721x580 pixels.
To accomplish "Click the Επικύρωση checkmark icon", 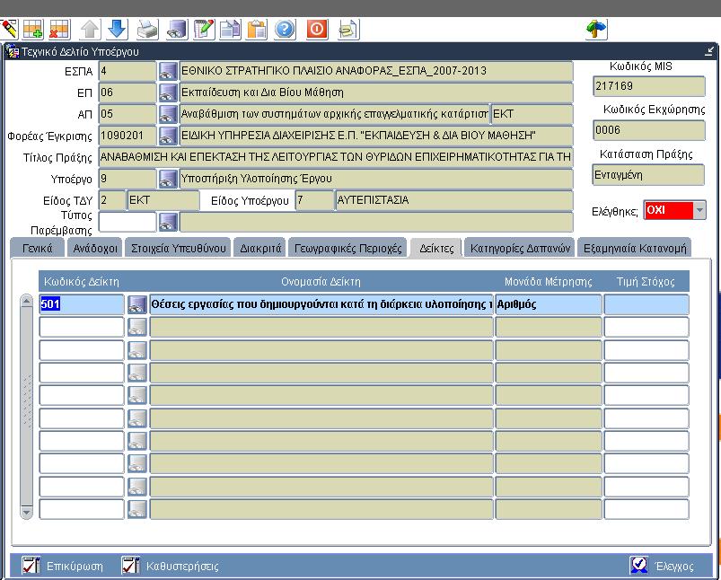I will (31, 566).
